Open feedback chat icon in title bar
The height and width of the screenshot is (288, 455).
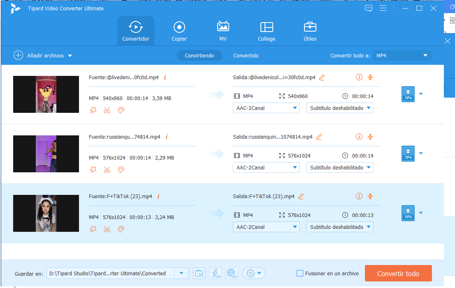coord(369,8)
